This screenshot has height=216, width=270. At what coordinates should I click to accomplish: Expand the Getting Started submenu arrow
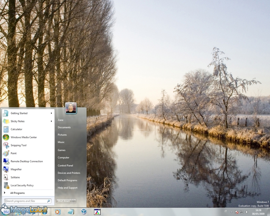51,113
